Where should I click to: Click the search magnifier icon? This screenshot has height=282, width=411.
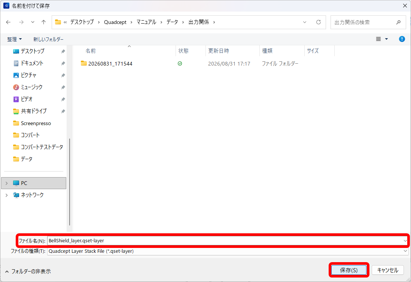[398, 22]
